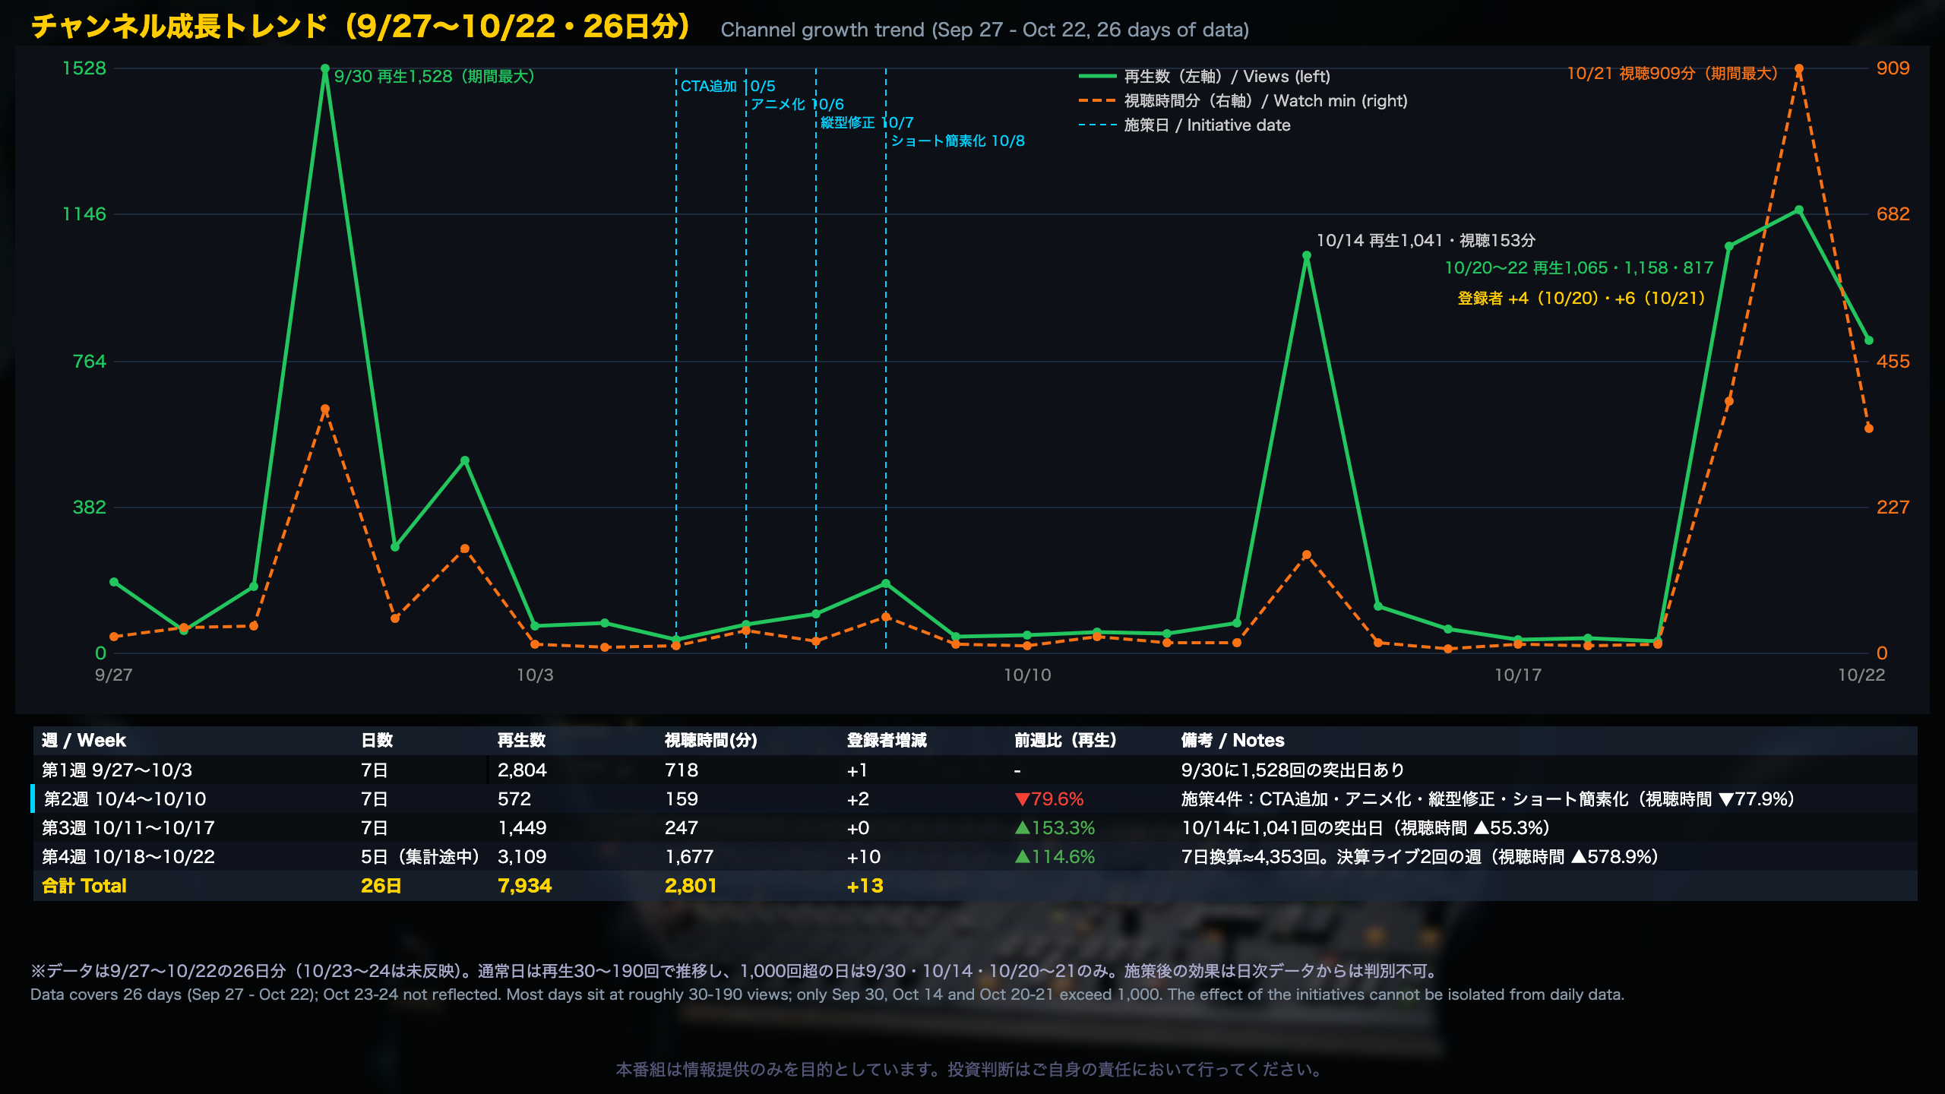Click the 10/3 x-axis date label
The image size is (1945, 1094).
[x=535, y=675]
